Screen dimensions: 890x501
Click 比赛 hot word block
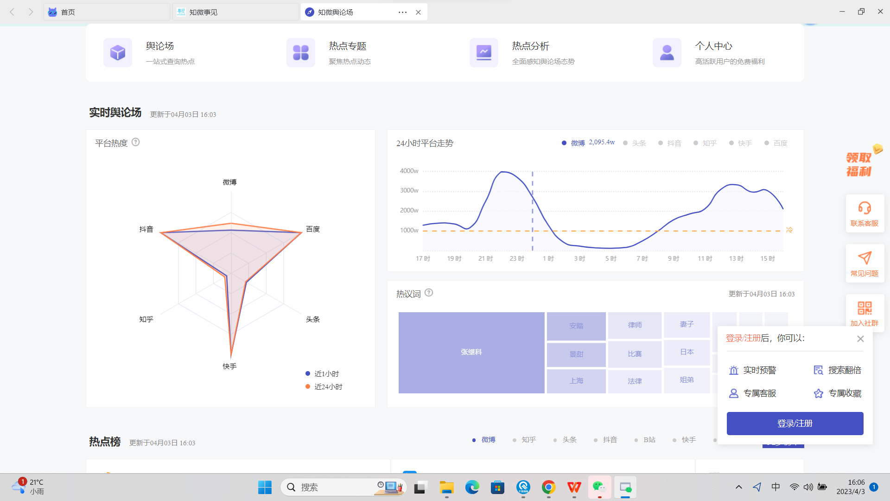coord(635,354)
